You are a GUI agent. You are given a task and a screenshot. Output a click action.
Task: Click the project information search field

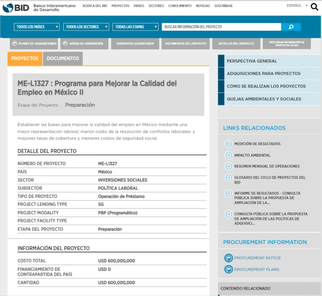point(221,27)
